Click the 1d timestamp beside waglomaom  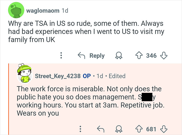click(x=65, y=11)
